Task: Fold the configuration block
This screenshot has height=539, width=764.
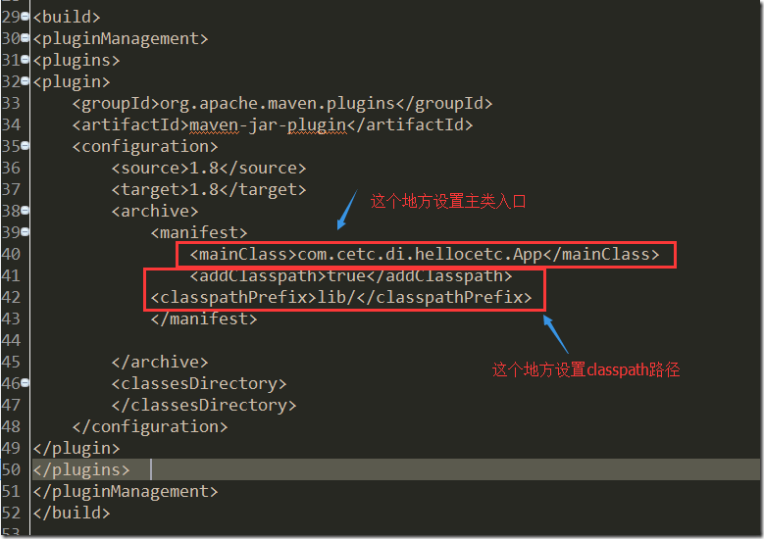Action: [25, 147]
